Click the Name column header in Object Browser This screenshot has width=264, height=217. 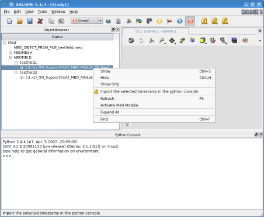coord(57,37)
